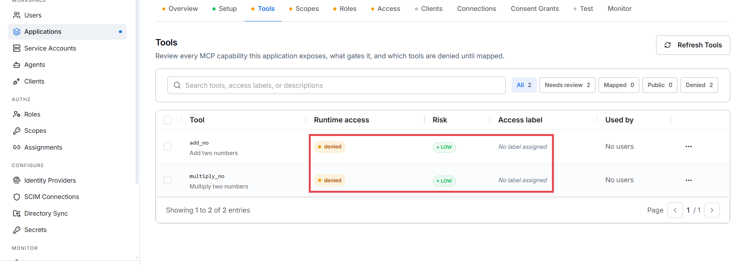Click the Refresh Tools button
Screen dimensions: 745x265
(x=693, y=45)
